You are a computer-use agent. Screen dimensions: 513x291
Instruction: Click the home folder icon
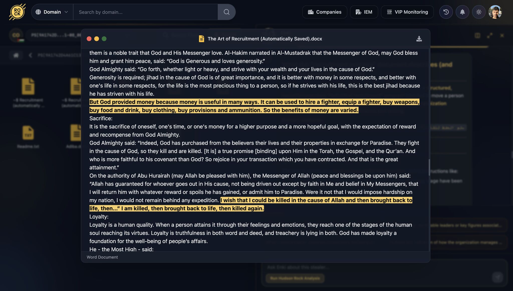coord(16,55)
